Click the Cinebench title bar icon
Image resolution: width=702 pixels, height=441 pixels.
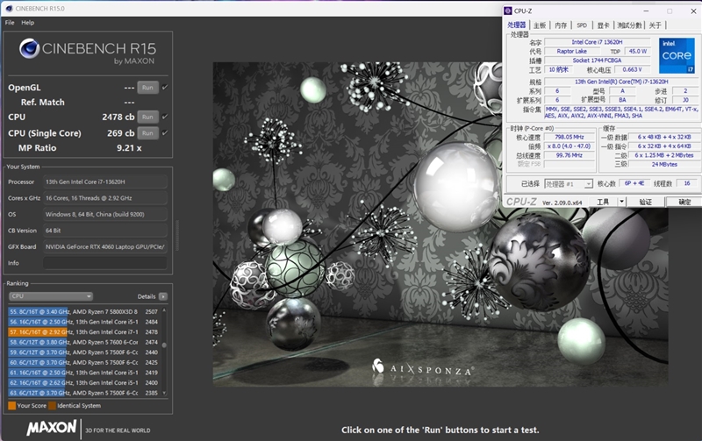click(9, 9)
